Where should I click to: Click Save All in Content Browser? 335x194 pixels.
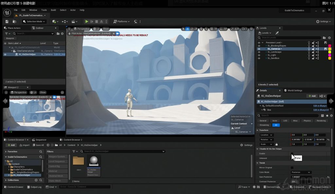tap(38, 145)
